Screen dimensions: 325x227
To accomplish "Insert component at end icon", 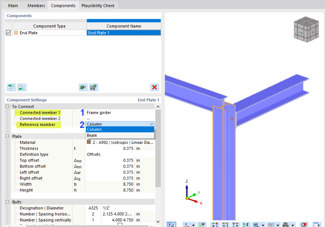I will (22, 87).
